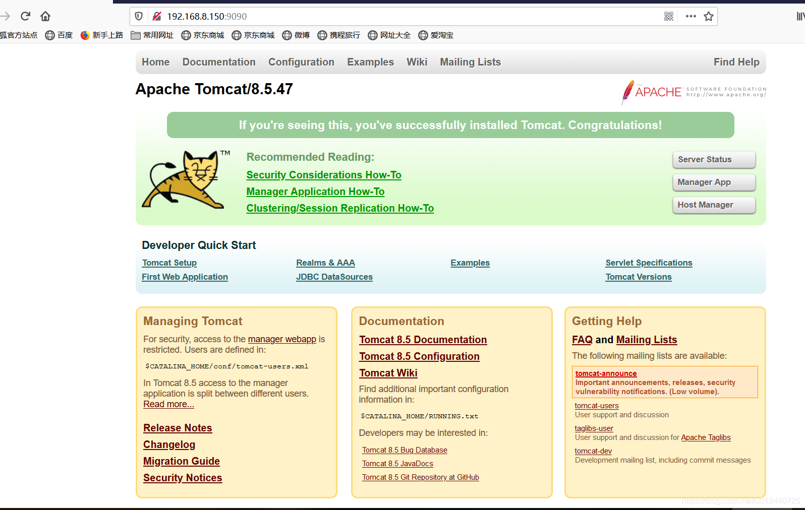This screenshot has height=510, width=805.
Task: Click the Server Status button
Action: click(x=714, y=160)
